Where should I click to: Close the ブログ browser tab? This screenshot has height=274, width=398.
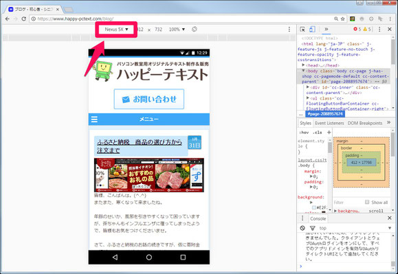[x=58, y=10]
